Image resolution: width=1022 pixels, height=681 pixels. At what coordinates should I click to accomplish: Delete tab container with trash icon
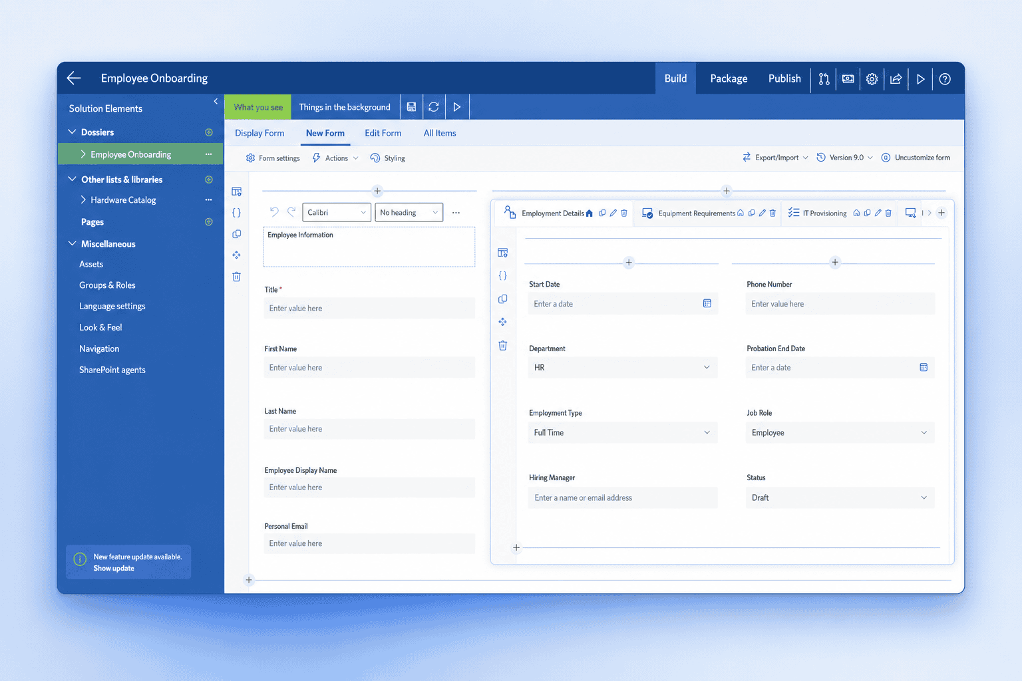pyautogui.click(x=502, y=345)
